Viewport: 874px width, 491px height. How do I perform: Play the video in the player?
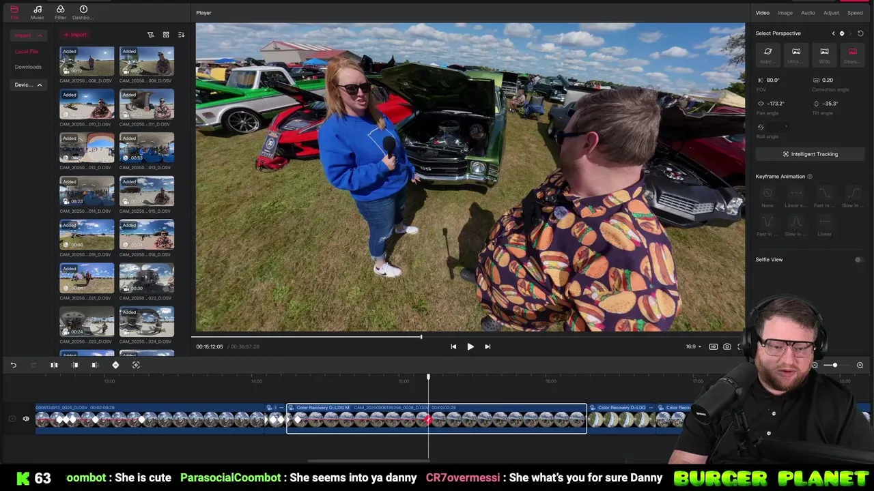tap(470, 346)
